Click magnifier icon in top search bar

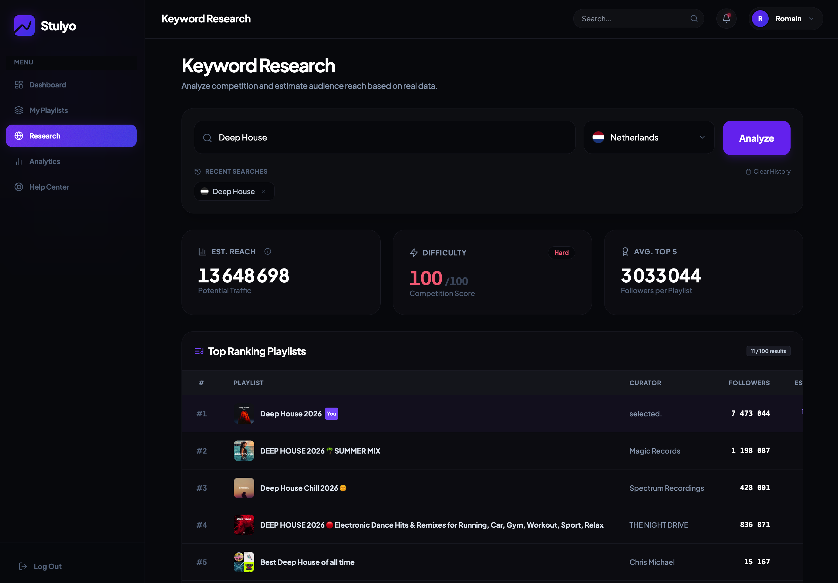click(693, 19)
